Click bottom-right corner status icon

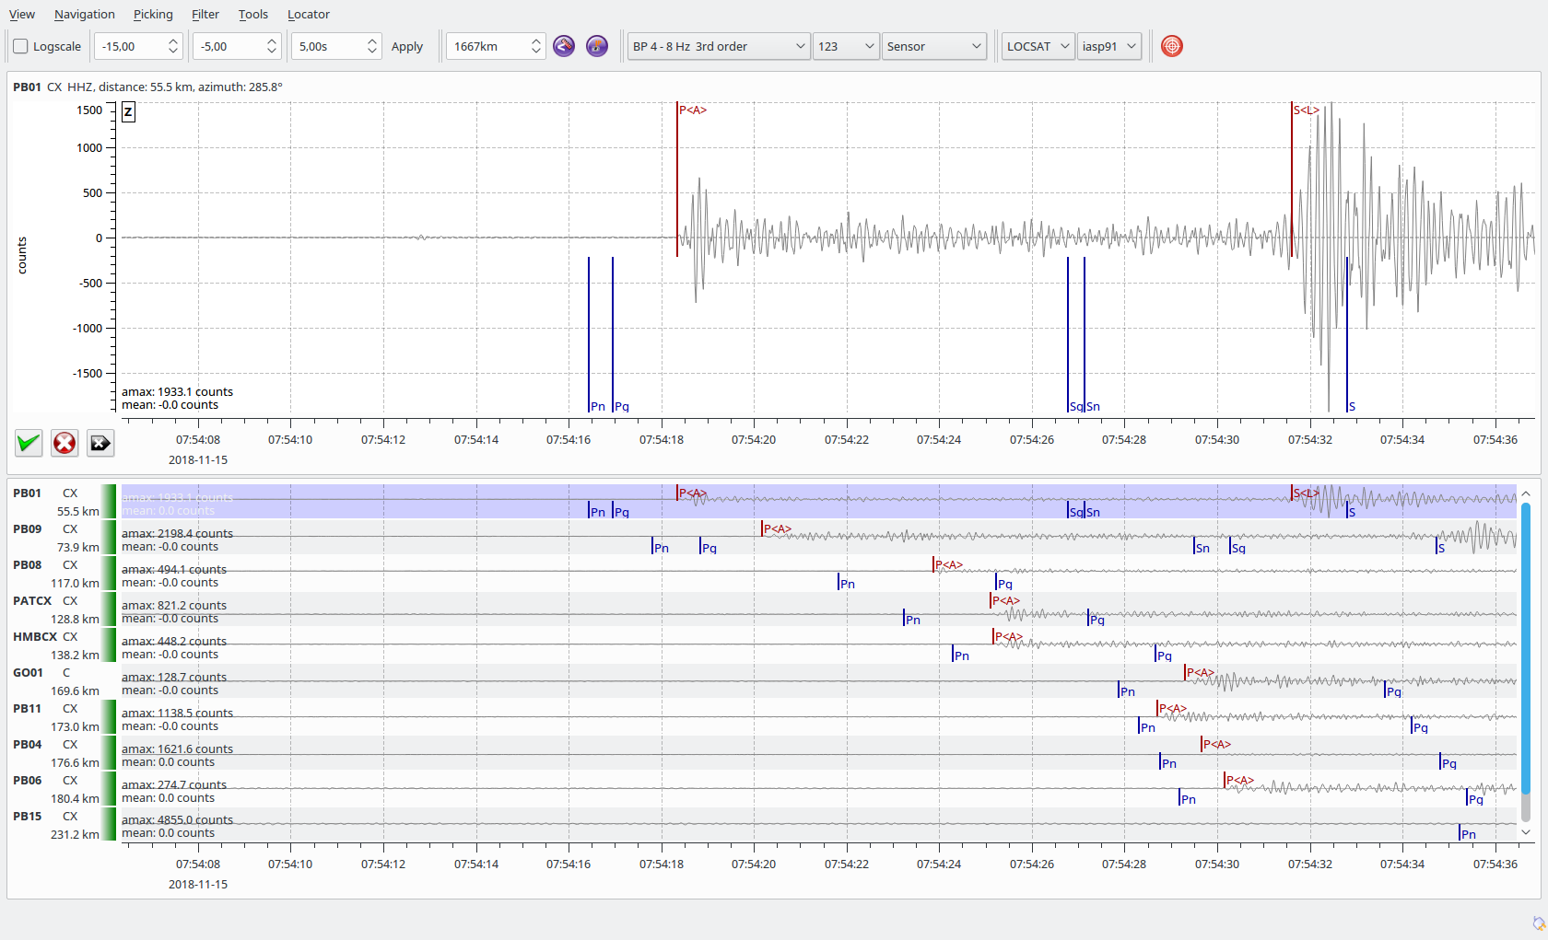tap(1538, 923)
